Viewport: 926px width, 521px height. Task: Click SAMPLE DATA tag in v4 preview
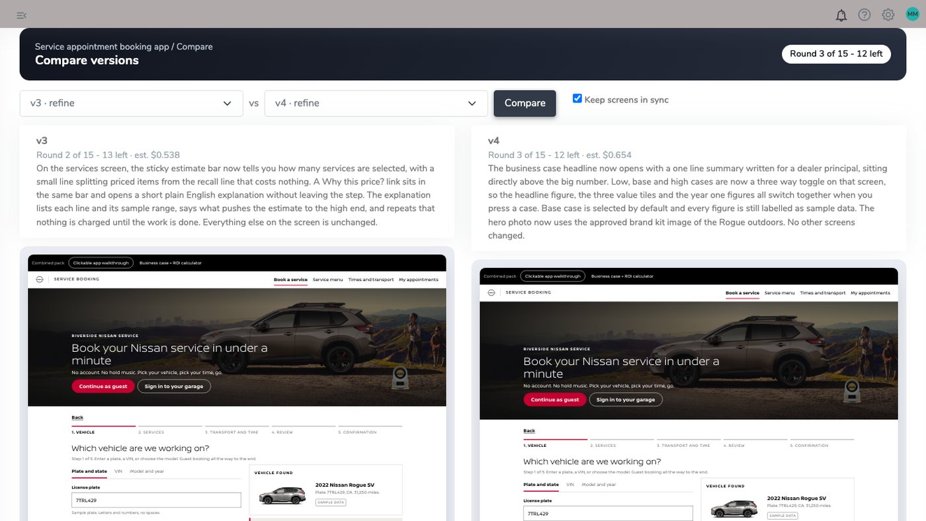pyautogui.click(x=782, y=516)
